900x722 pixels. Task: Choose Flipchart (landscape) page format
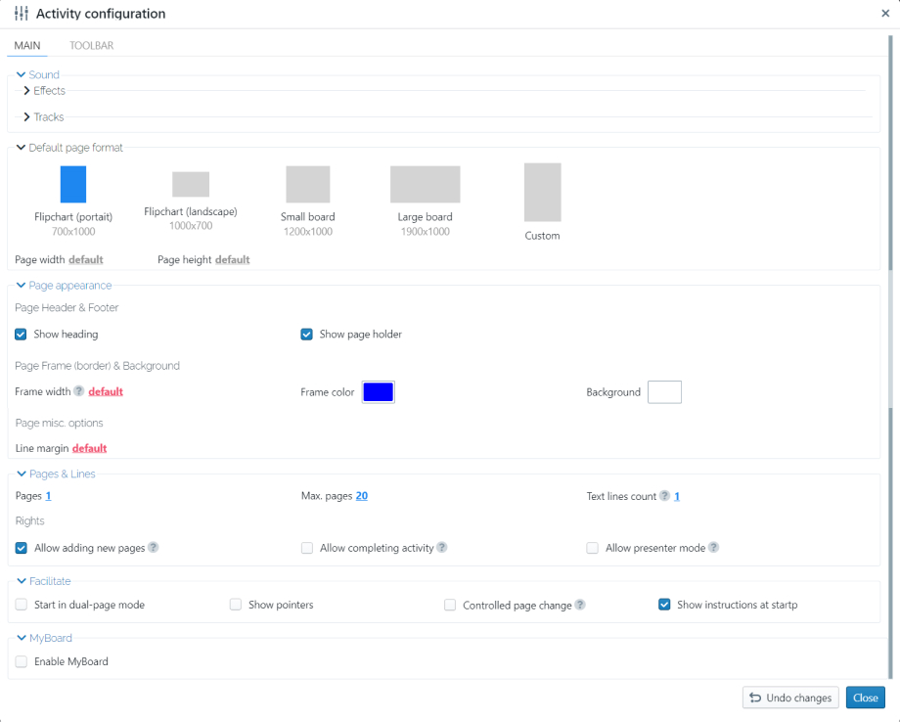(191, 201)
